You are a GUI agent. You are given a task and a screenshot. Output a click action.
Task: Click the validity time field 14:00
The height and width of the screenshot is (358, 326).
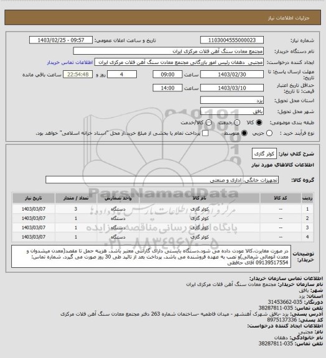(x=167, y=88)
